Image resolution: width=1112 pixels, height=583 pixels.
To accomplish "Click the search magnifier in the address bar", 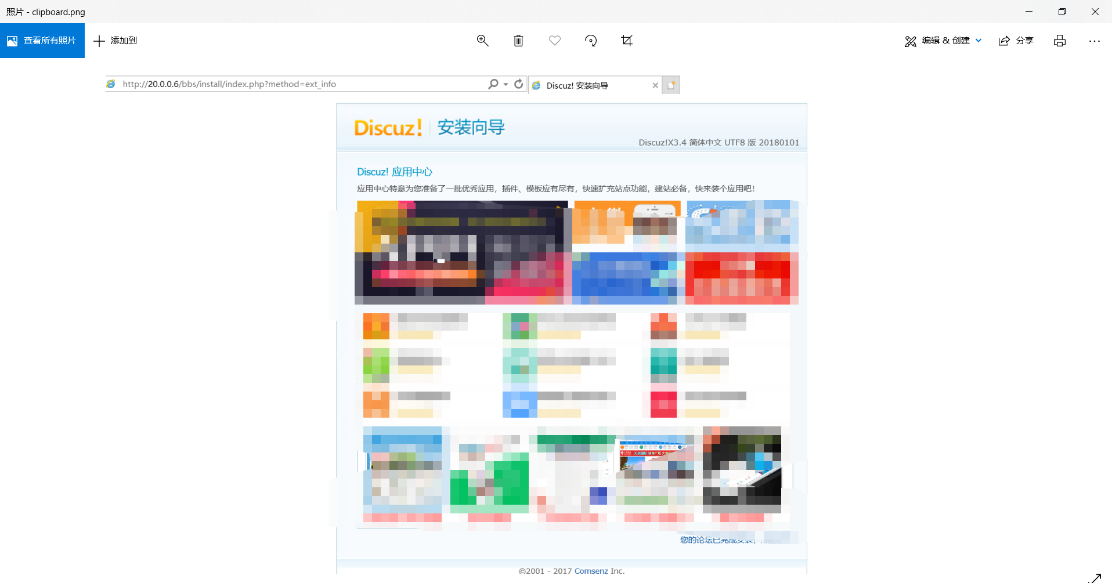I will click(493, 84).
